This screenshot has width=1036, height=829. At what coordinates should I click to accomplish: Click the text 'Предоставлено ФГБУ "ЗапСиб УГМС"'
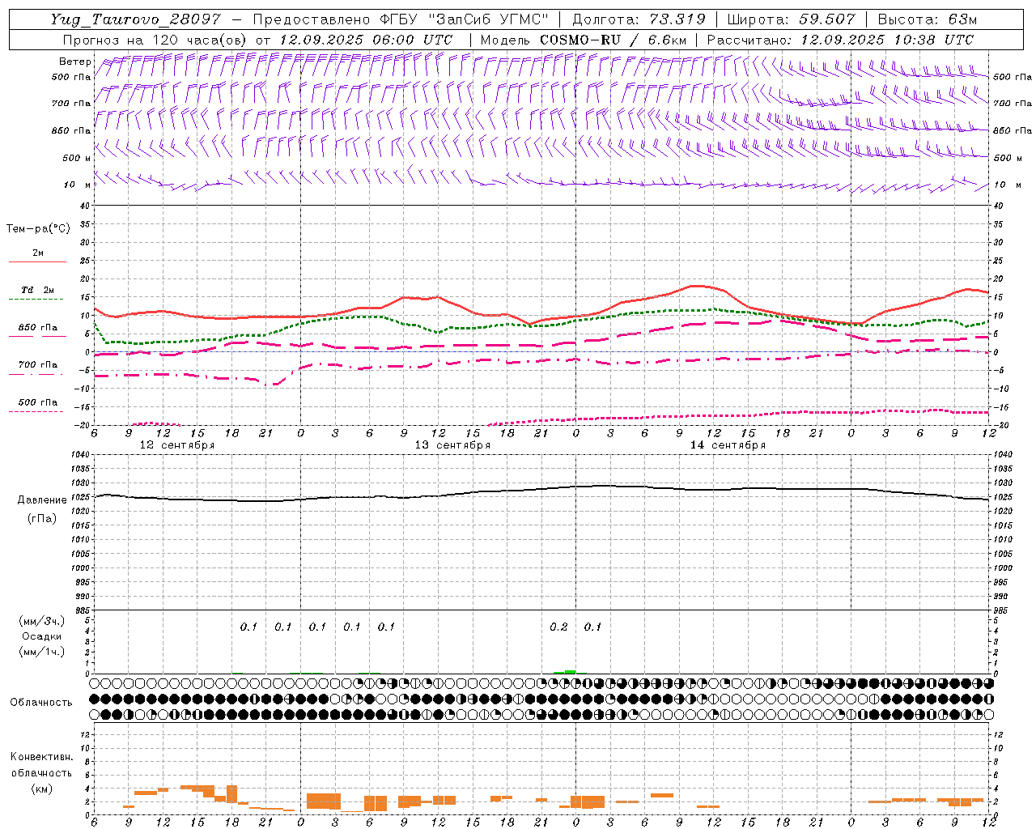pyautogui.click(x=401, y=19)
